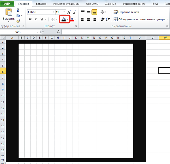Select column U header
Viewport: 170px width, 164px height.
tap(139, 38)
